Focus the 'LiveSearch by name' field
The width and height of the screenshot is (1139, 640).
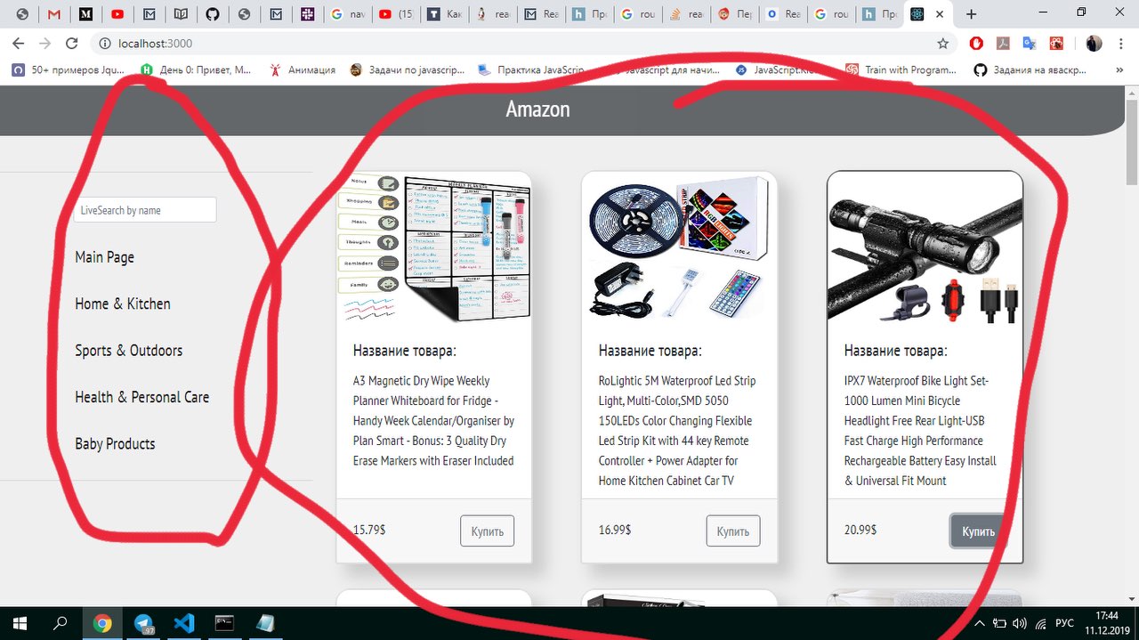point(145,210)
